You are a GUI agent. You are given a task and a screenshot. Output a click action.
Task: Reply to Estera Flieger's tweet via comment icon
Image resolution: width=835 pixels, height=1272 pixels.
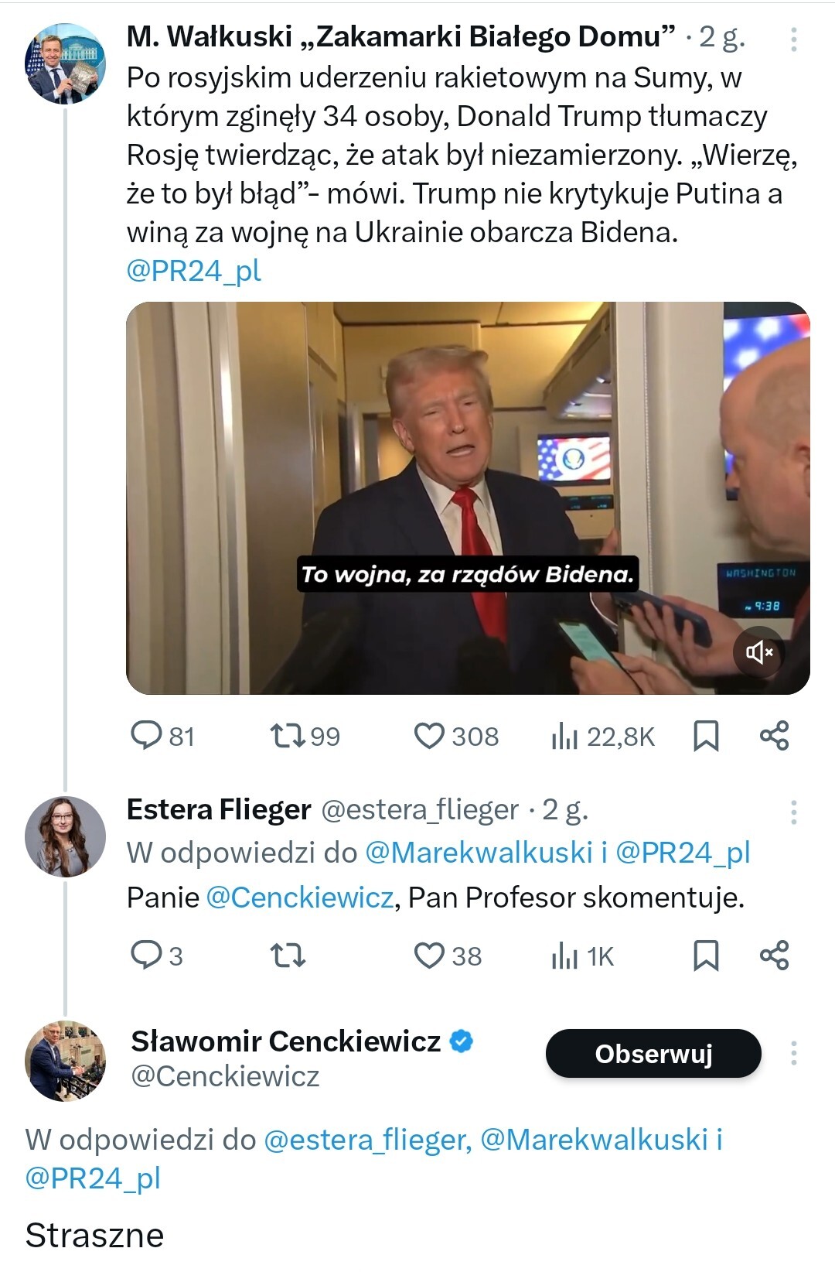146,956
